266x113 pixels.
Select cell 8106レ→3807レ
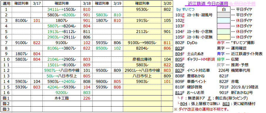pyautogui.click(x=62, y=48)
